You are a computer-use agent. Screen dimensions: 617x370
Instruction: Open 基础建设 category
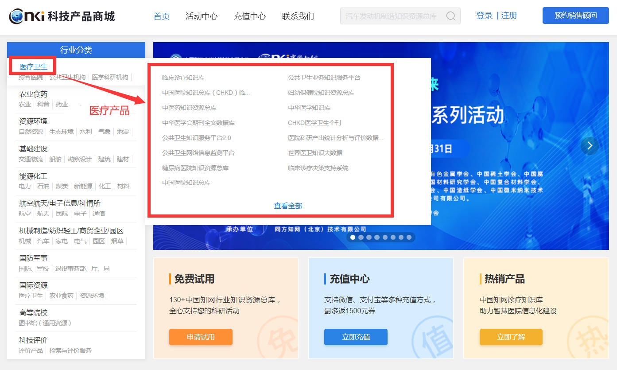[33, 149]
